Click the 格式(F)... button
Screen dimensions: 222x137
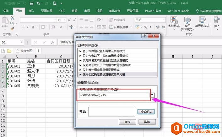click(145, 111)
